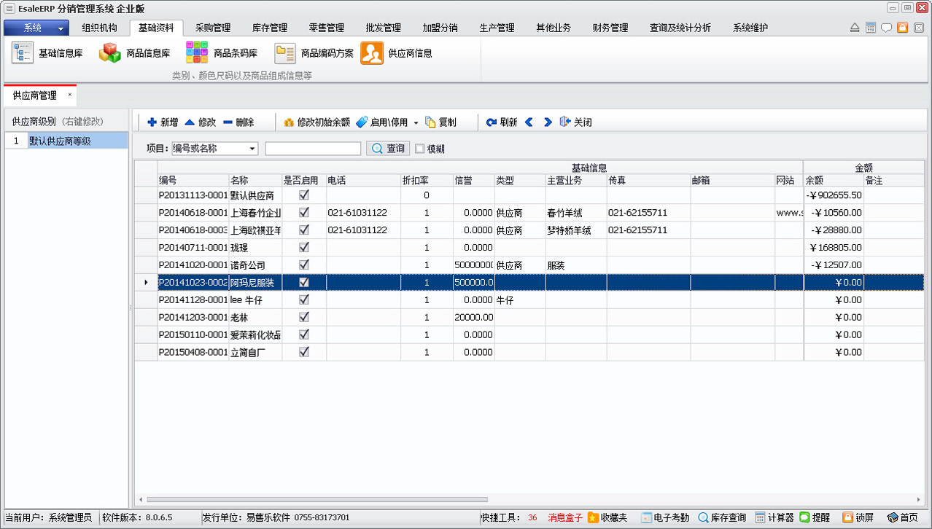
Task: Open the 商品条码库 barcode library
Action: (x=197, y=53)
